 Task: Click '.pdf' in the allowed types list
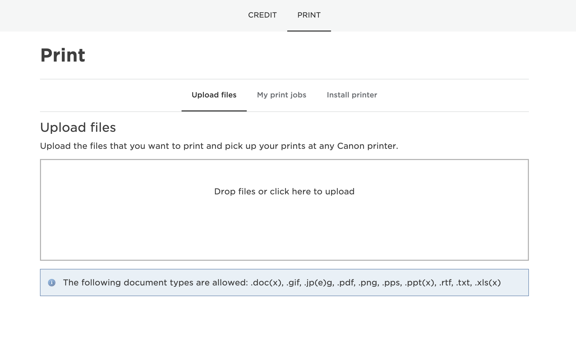[346, 283]
